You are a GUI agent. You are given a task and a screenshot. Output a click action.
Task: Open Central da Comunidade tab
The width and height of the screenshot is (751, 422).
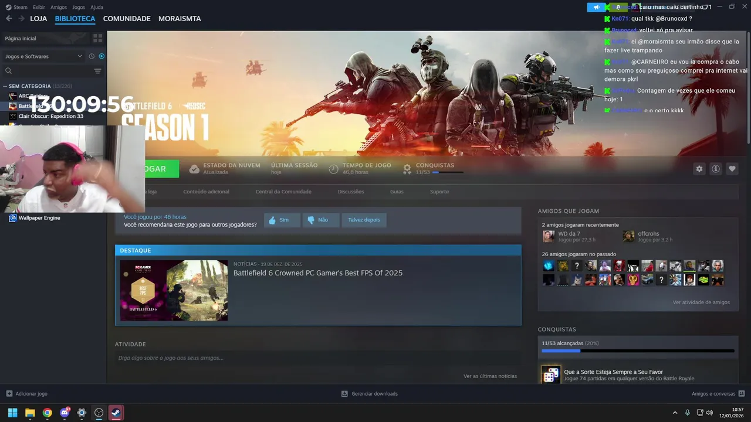point(283,192)
